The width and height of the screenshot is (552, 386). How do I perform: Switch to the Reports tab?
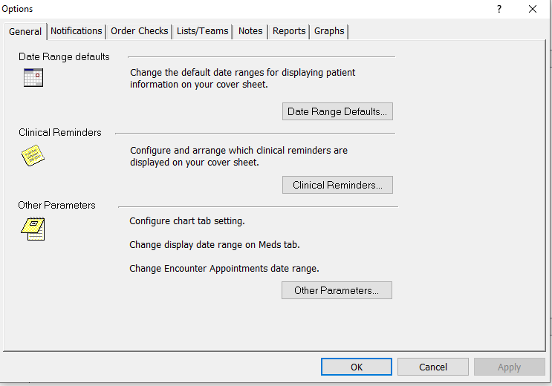289,31
